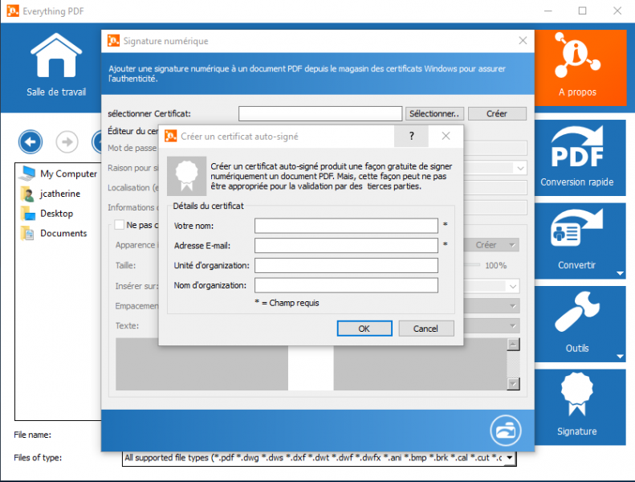Click the Sélectionner.. certificate button
The image size is (635, 482).
point(434,114)
